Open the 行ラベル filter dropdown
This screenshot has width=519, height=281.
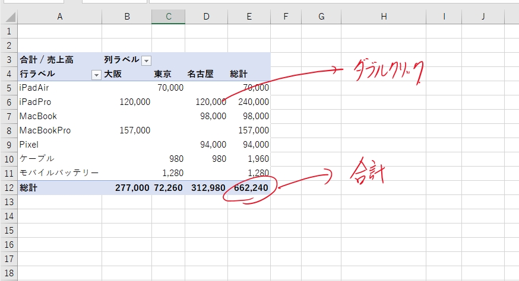pos(96,74)
